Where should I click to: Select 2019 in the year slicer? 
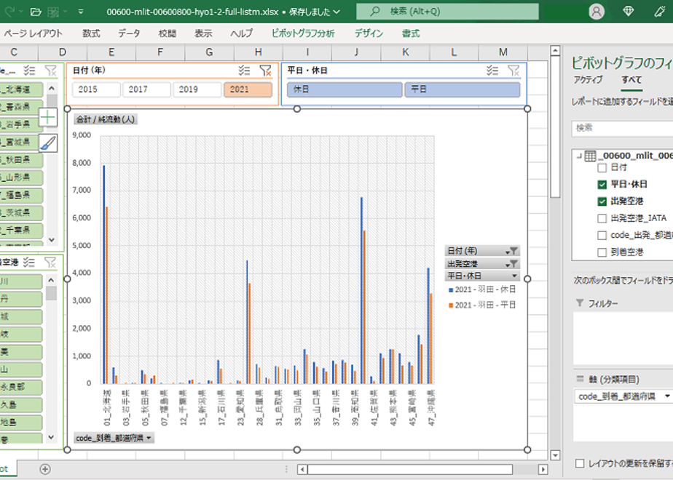pyautogui.click(x=197, y=89)
